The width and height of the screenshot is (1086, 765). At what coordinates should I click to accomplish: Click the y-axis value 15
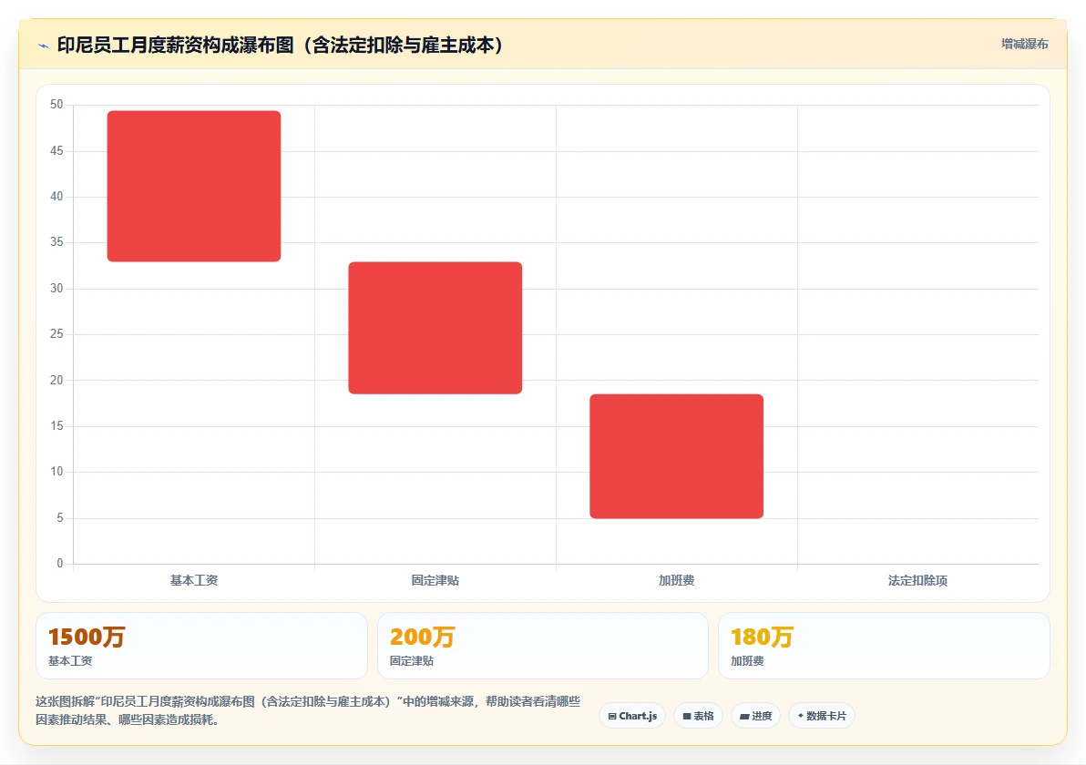tap(56, 426)
